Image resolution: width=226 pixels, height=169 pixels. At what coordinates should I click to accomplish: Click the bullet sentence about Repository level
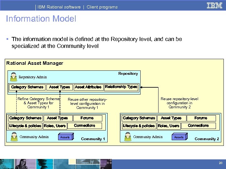[97, 42]
